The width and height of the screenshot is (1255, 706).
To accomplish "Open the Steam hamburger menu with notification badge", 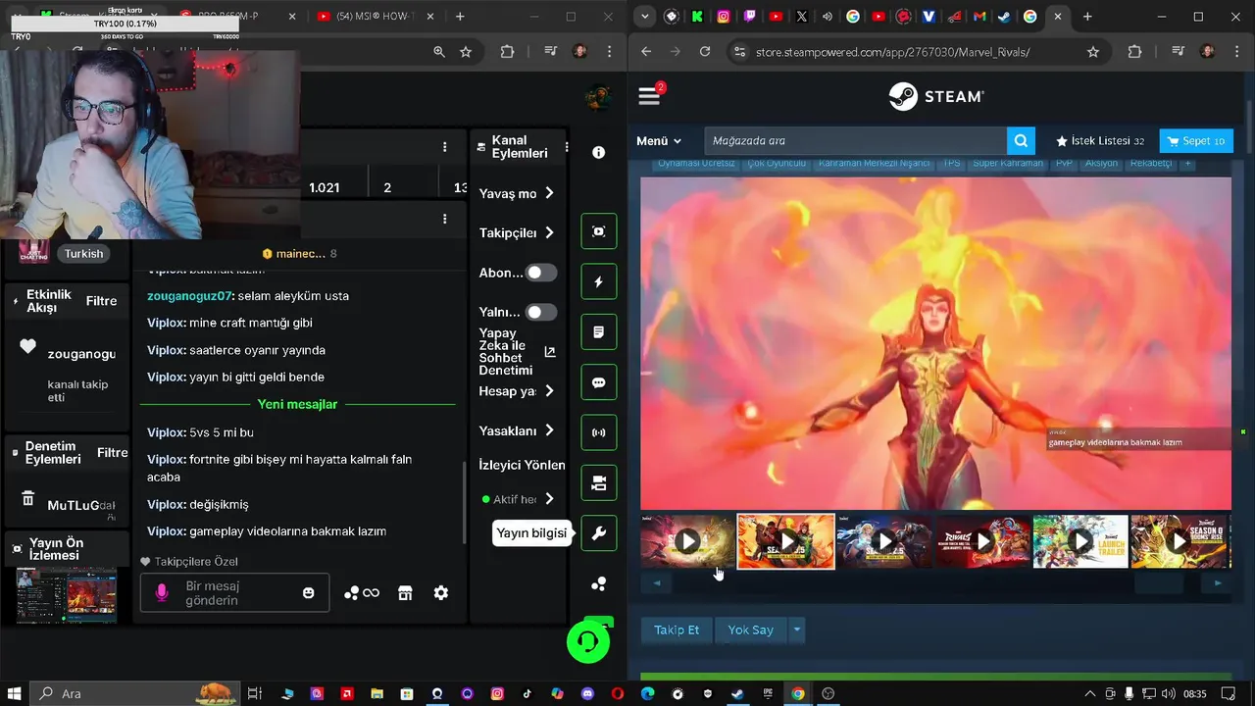I will (x=649, y=95).
